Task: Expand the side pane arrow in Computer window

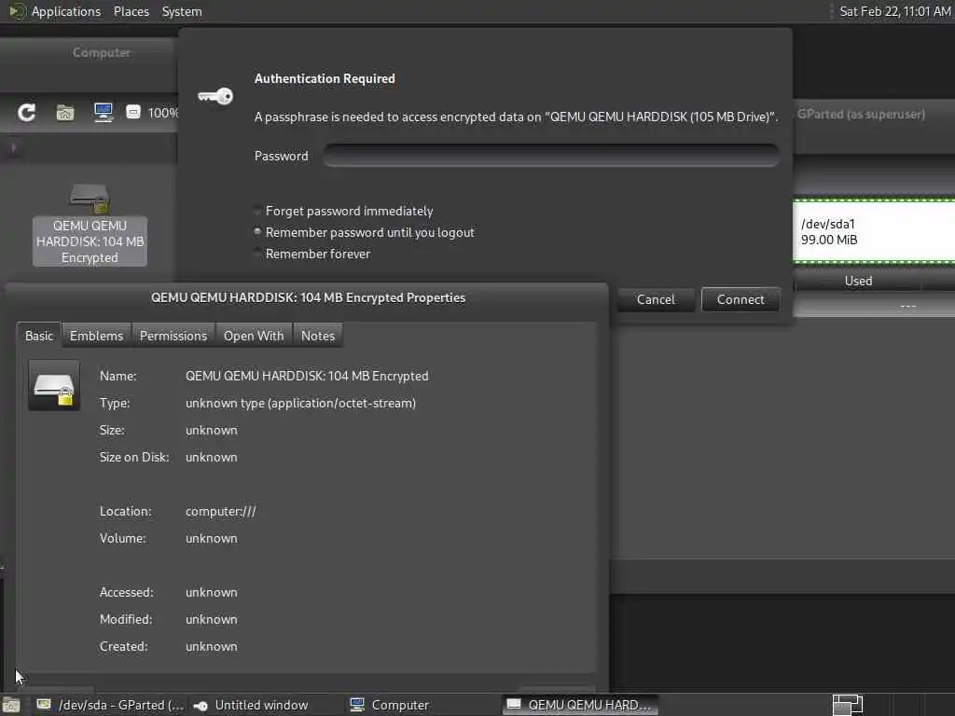Action: tap(13, 147)
